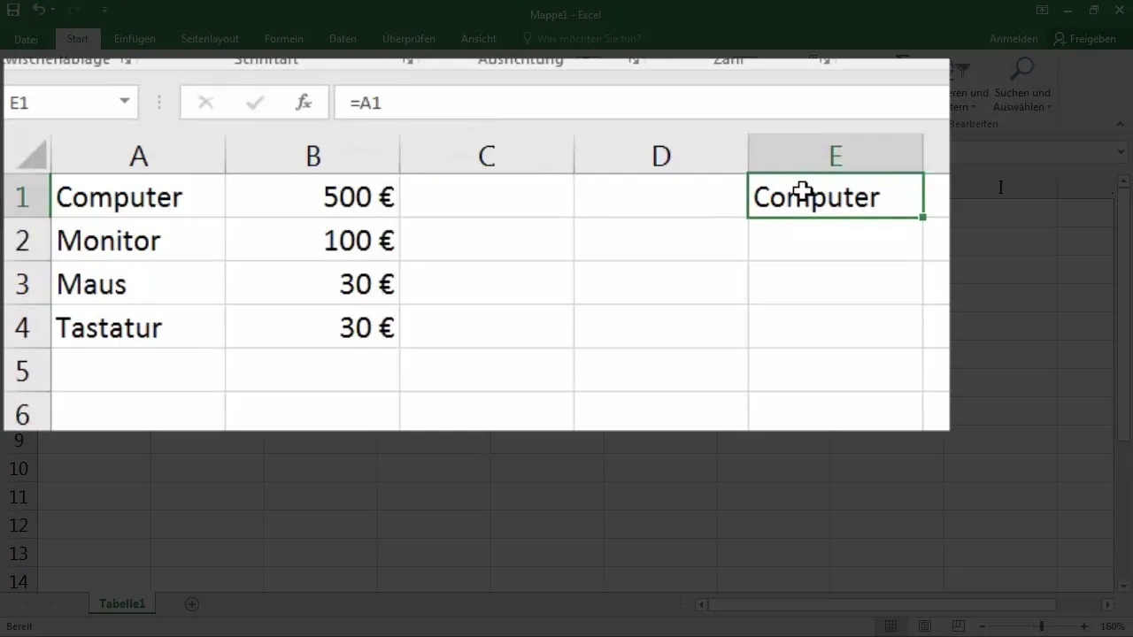The image size is (1133, 637).
Task: Expand the Name Box dropdown arrow
Action: (125, 103)
